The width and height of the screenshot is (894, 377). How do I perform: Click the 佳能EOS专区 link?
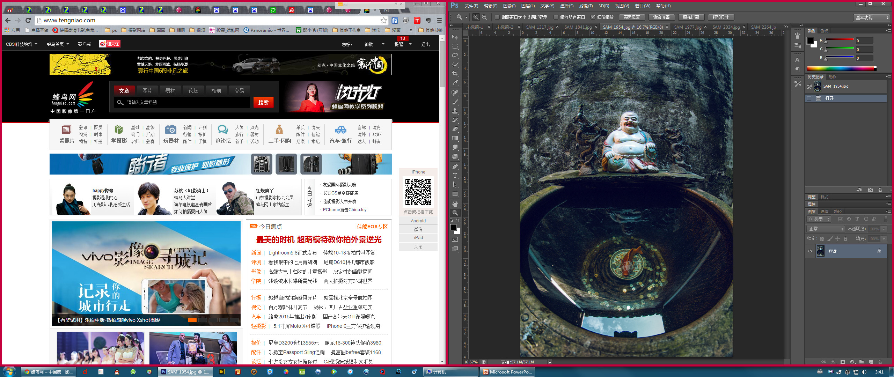point(372,227)
